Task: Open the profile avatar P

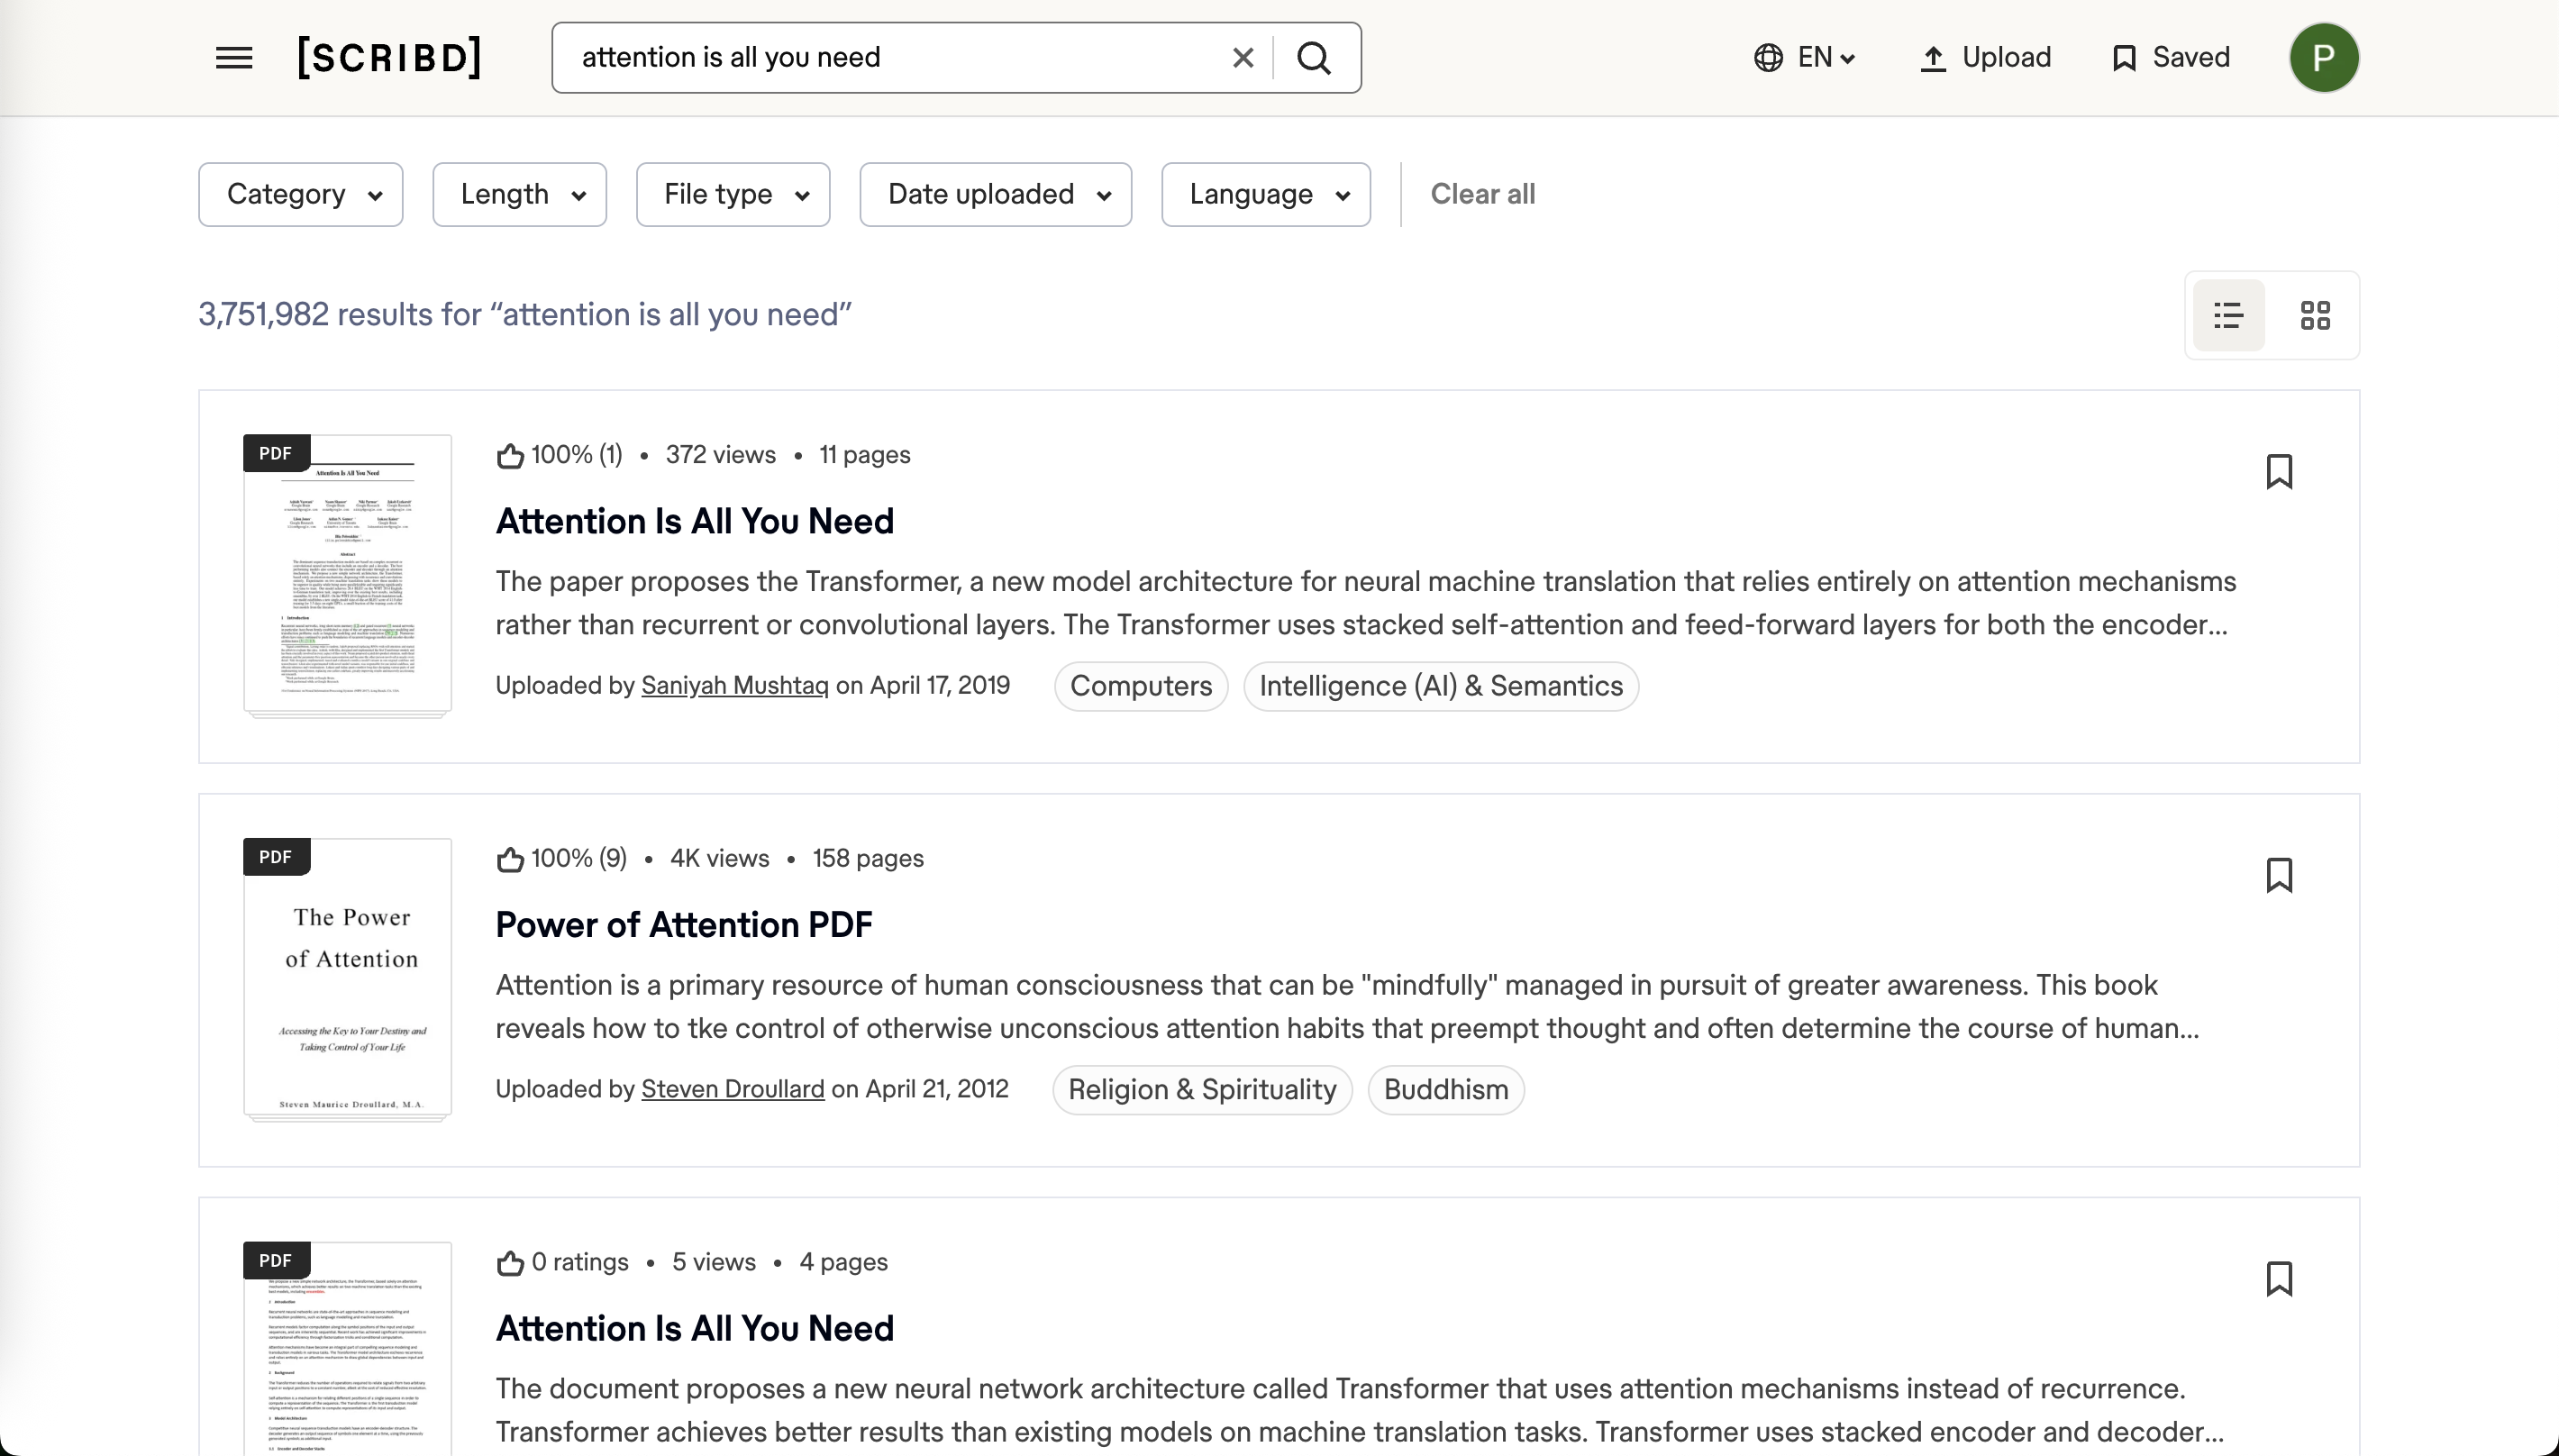Action: tap(2323, 58)
